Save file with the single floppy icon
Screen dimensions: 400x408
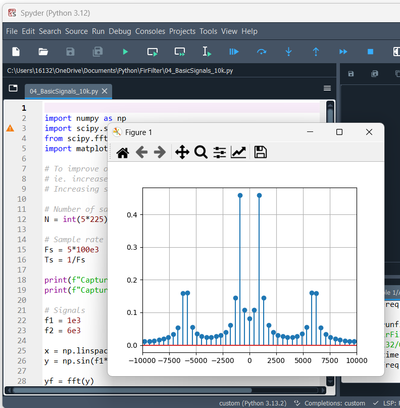tap(70, 52)
